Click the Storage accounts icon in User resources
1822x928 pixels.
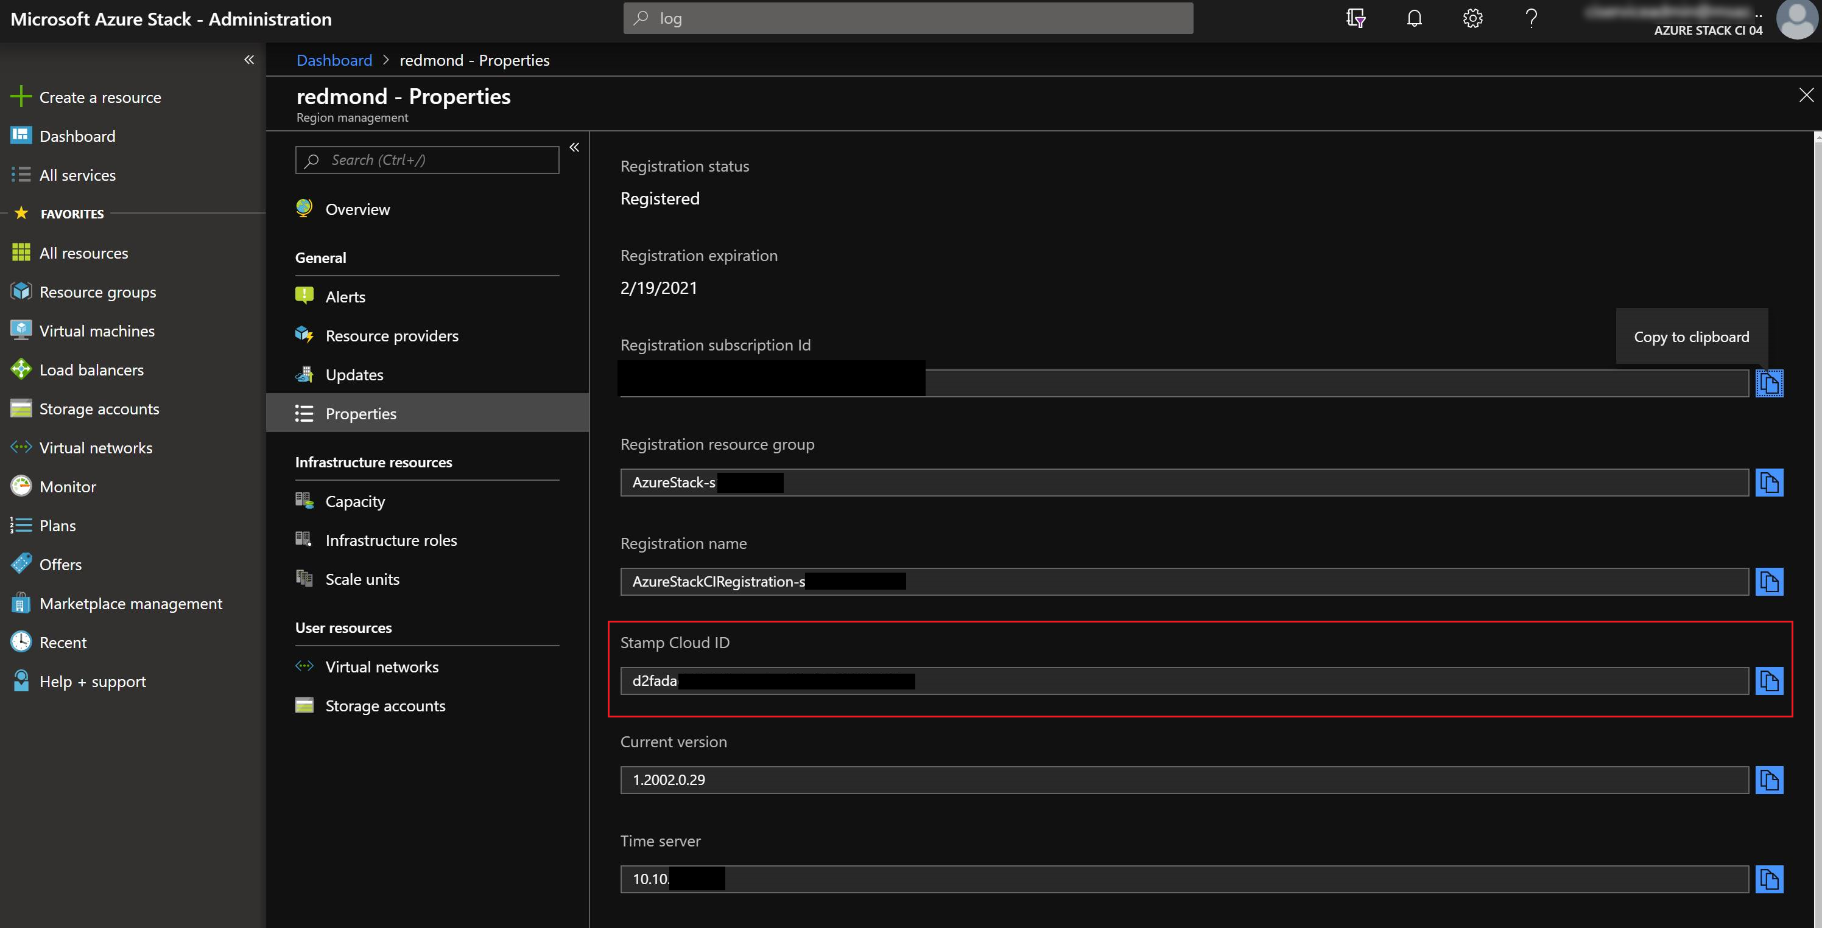[304, 704]
